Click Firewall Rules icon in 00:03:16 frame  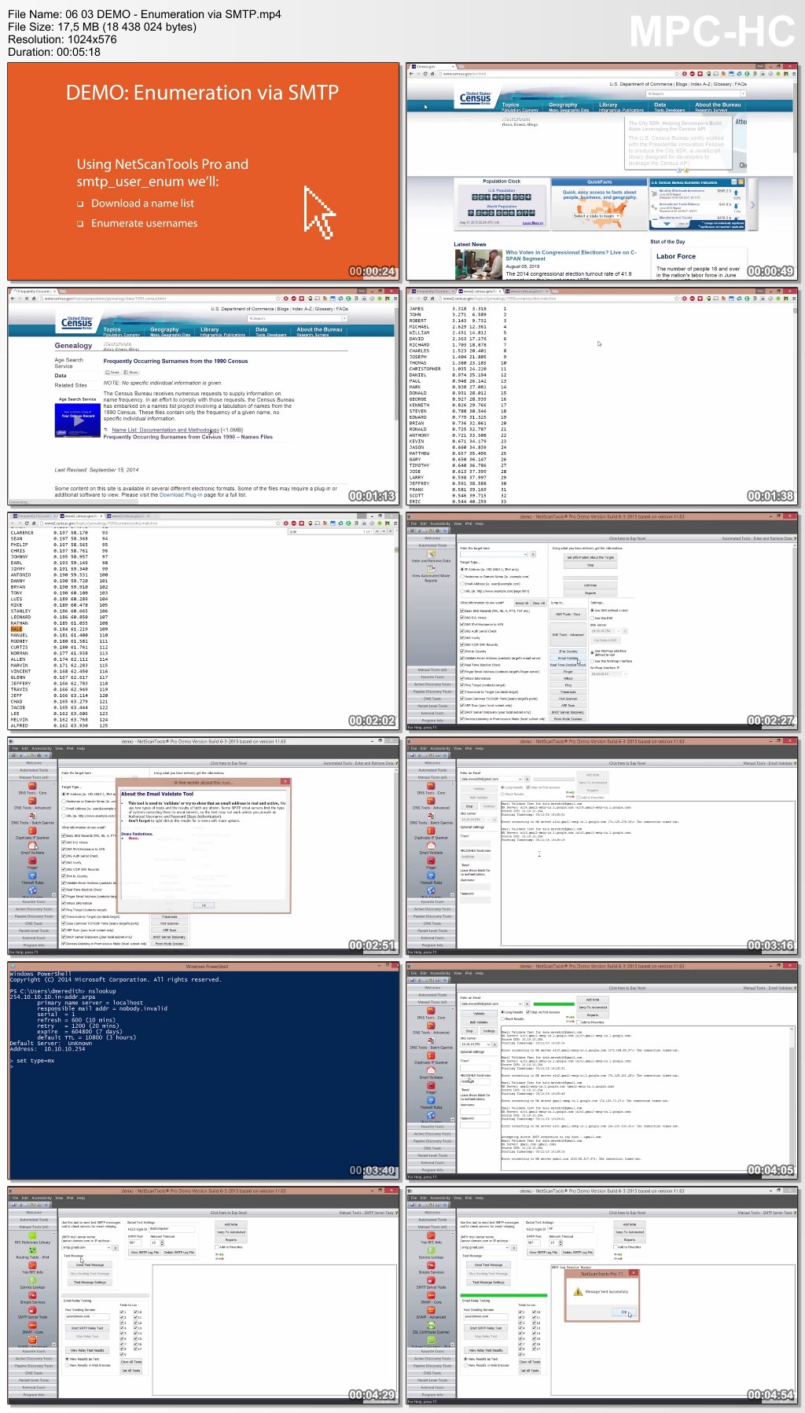pyautogui.click(x=431, y=875)
